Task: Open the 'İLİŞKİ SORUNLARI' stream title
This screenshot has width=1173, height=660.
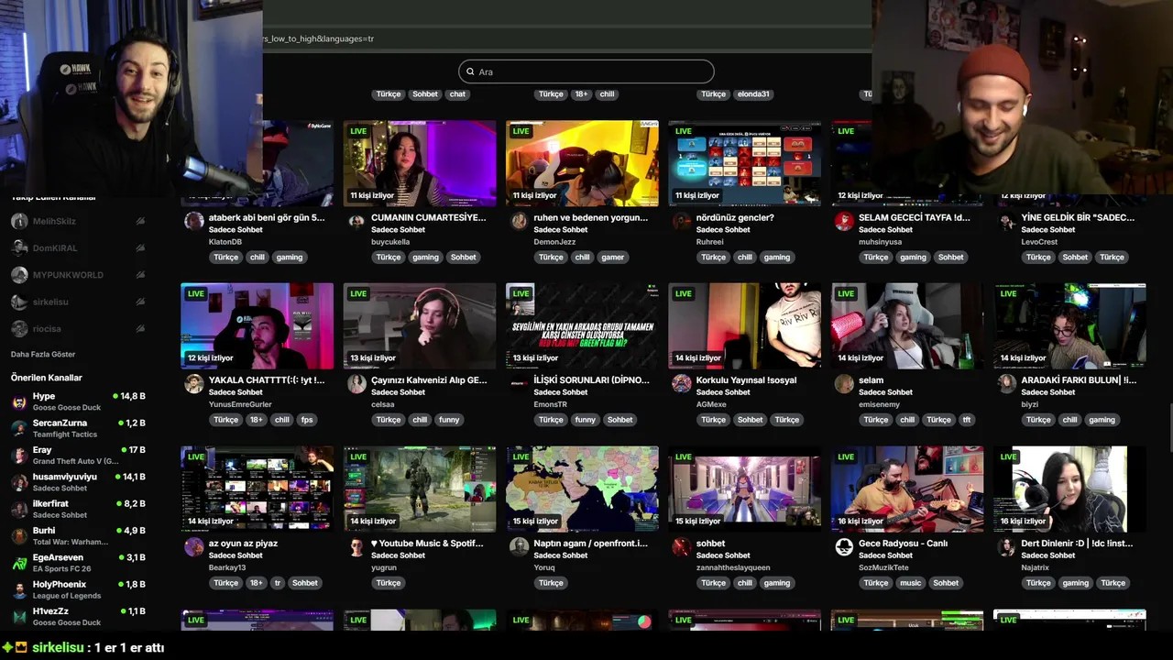Action: [591, 379]
